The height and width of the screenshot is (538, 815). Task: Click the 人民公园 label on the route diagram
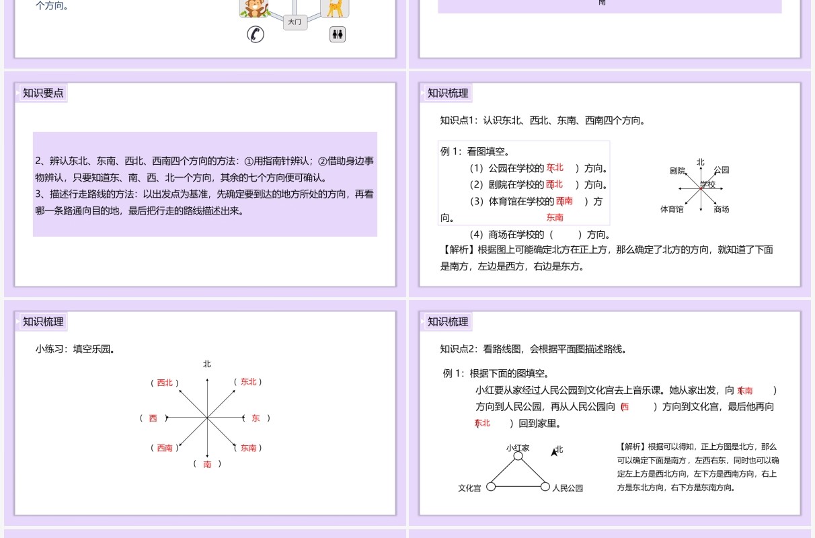pyautogui.click(x=568, y=488)
